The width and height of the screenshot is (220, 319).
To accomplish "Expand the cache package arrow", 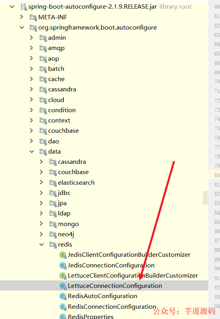I will click(x=32, y=79).
